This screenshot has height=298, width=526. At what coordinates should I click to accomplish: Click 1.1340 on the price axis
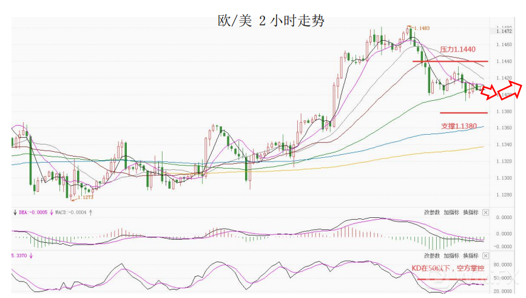pyautogui.click(x=504, y=144)
